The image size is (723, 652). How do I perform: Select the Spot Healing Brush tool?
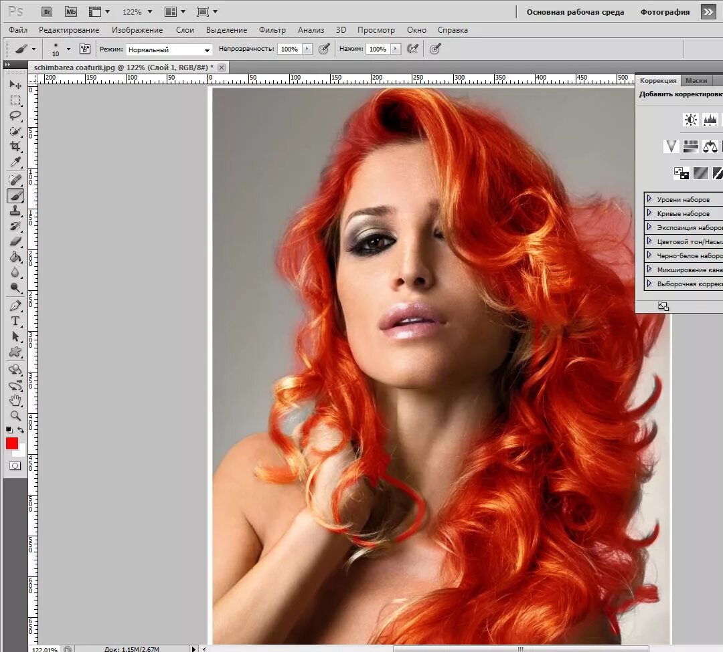[15, 180]
